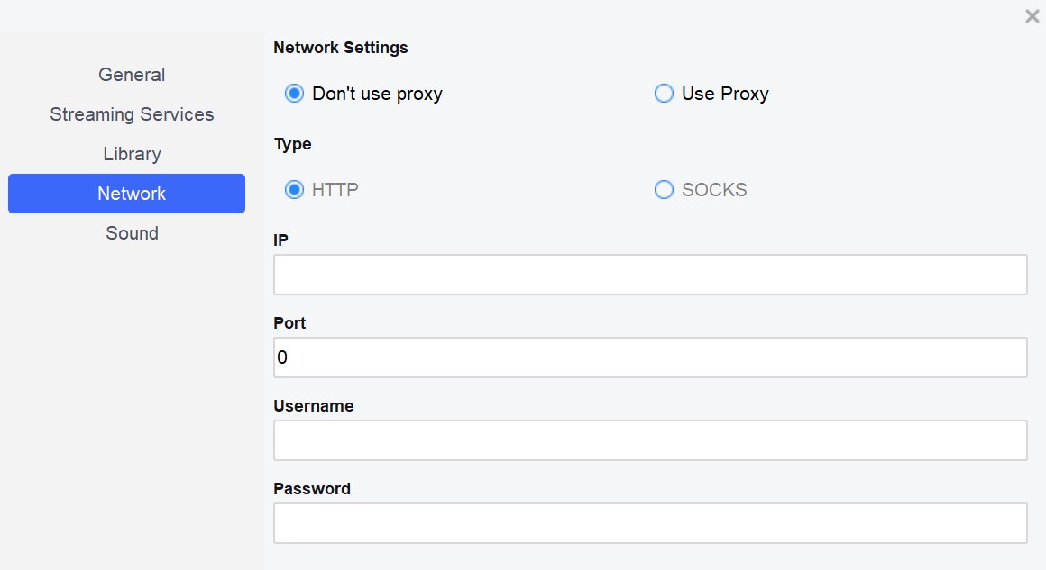Click inside the Password input field
1046x570 pixels.
650,523
